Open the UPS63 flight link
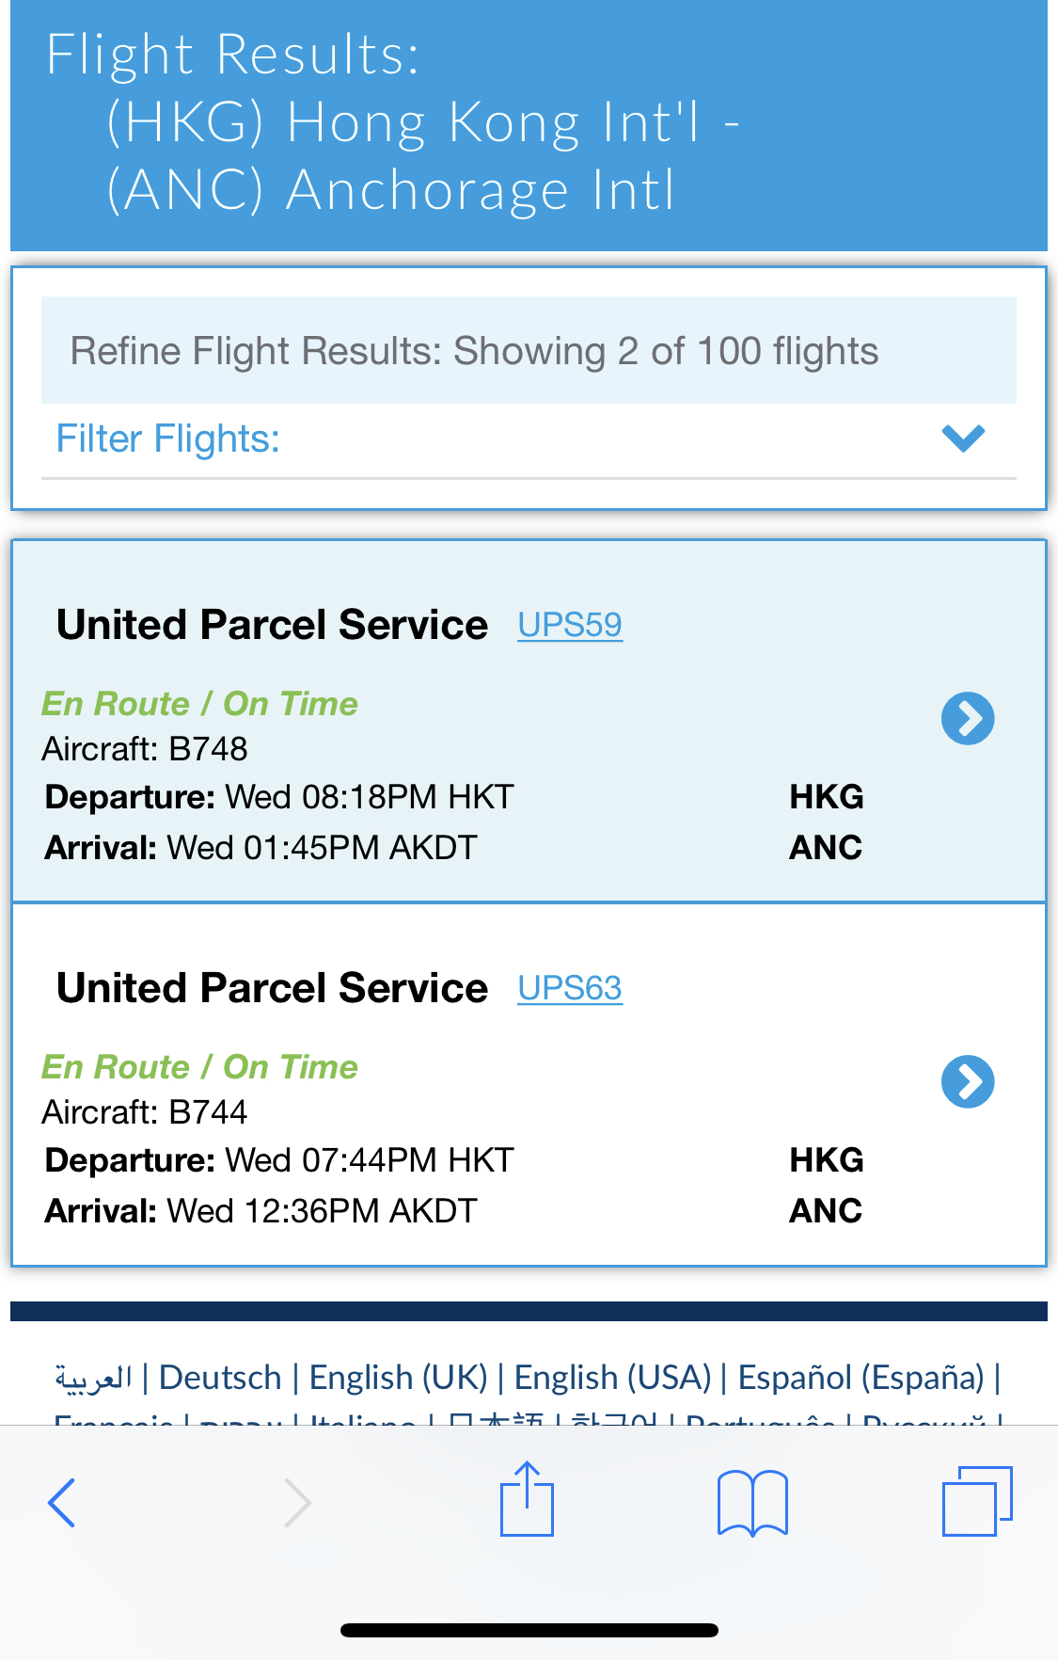 coord(570,988)
